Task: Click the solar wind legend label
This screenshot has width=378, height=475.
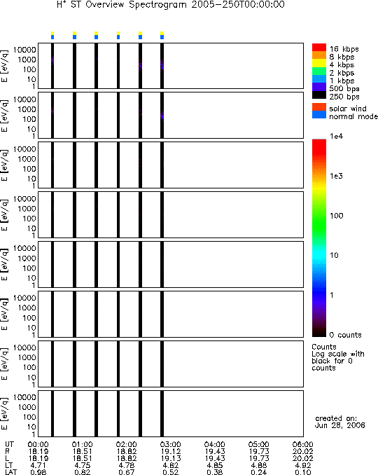Action: point(348,109)
